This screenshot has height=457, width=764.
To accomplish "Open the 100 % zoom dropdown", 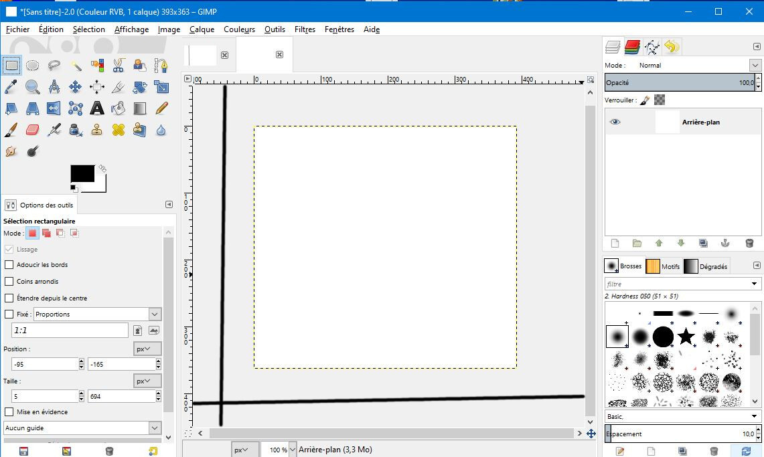I will tap(293, 450).
